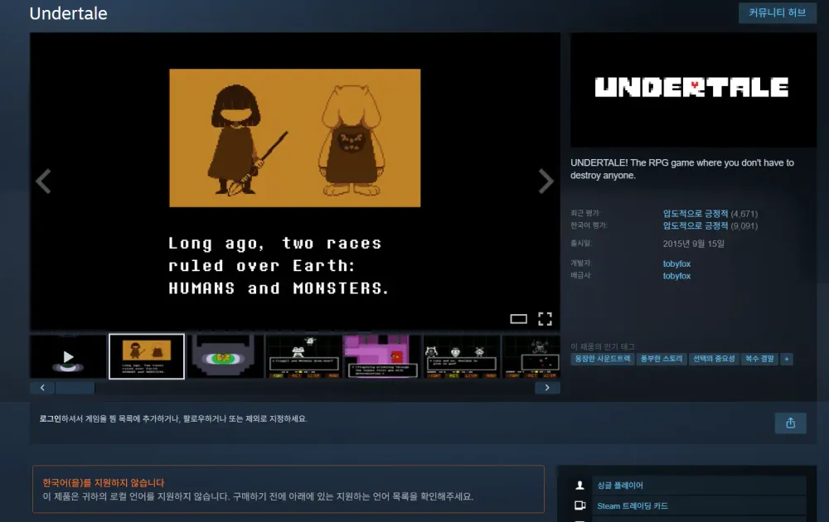Select the 복수 결말 tag
829x522 pixels.
coord(759,359)
